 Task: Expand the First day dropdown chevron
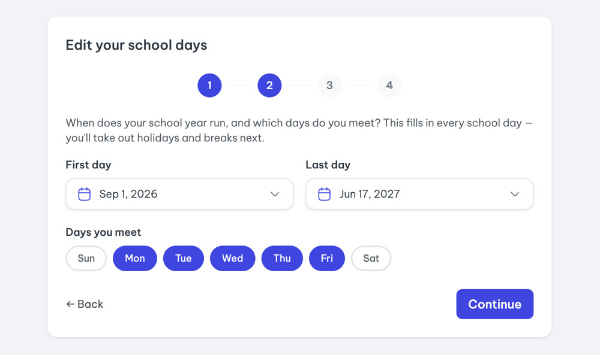click(275, 194)
